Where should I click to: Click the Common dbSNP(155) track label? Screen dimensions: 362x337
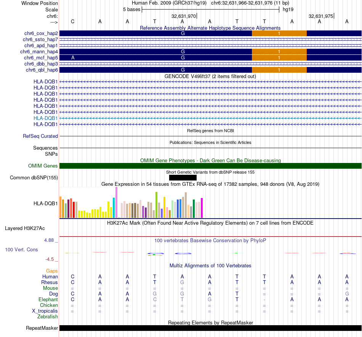[x=34, y=177]
